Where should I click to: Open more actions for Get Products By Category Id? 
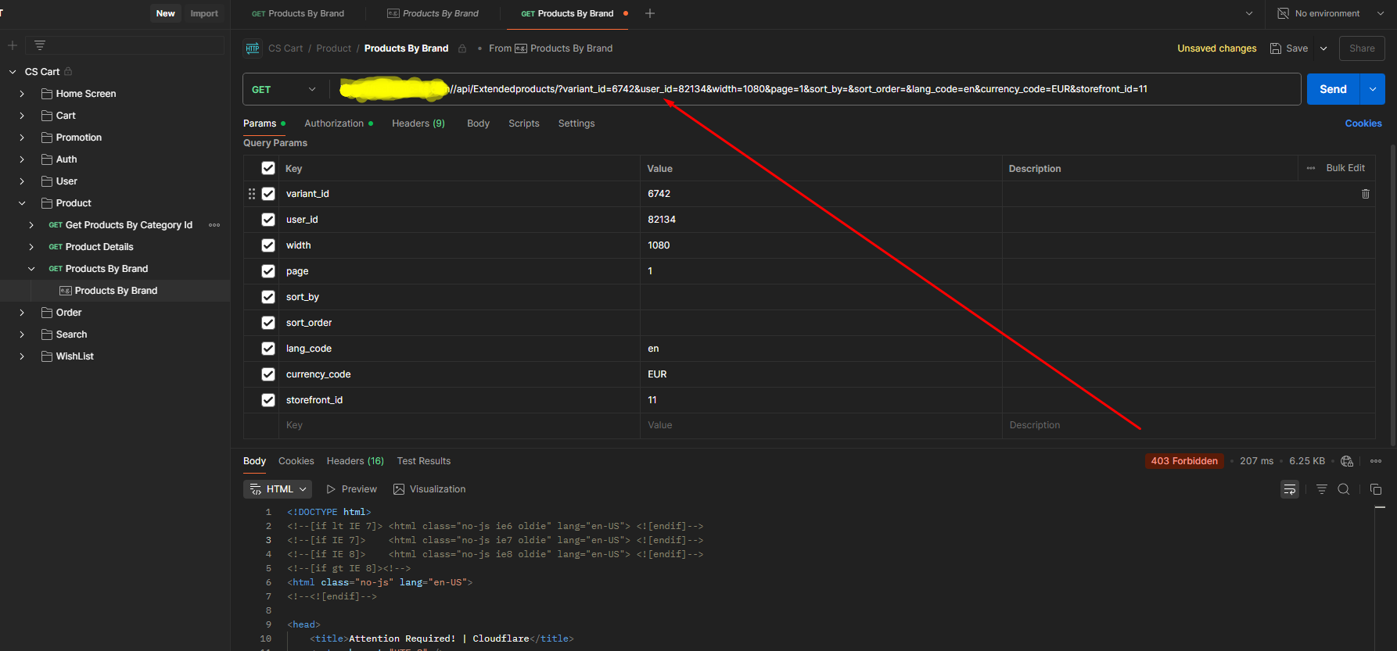pyautogui.click(x=214, y=225)
